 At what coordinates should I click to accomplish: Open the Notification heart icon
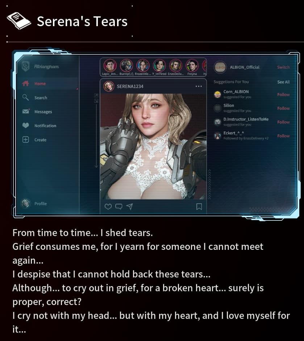pyautogui.click(x=26, y=126)
